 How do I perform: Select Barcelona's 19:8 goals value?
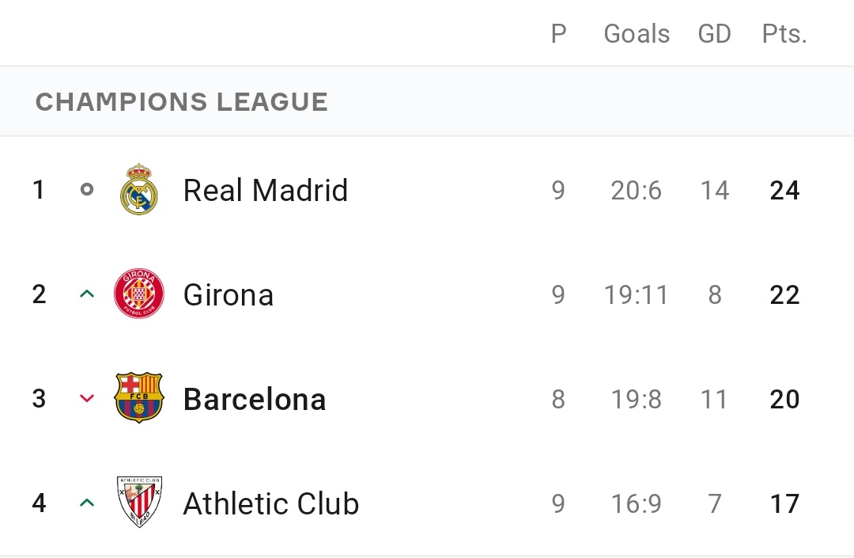point(636,399)
